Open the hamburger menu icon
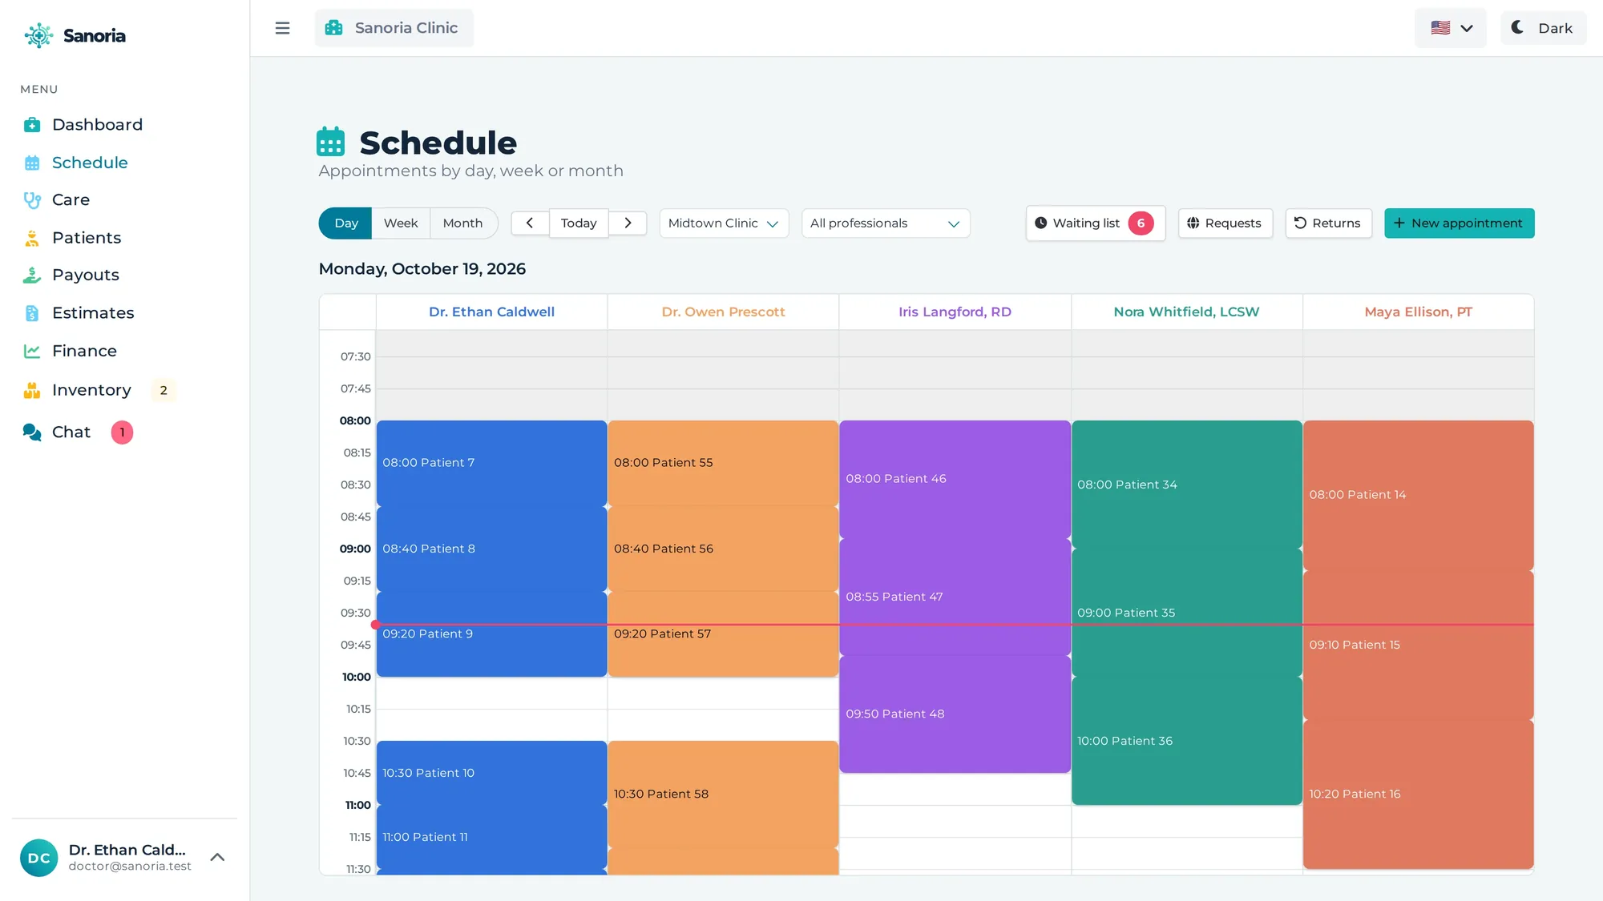Image resolution: width=1603 pixels, height=901 pixels. [x=282, y=28]
